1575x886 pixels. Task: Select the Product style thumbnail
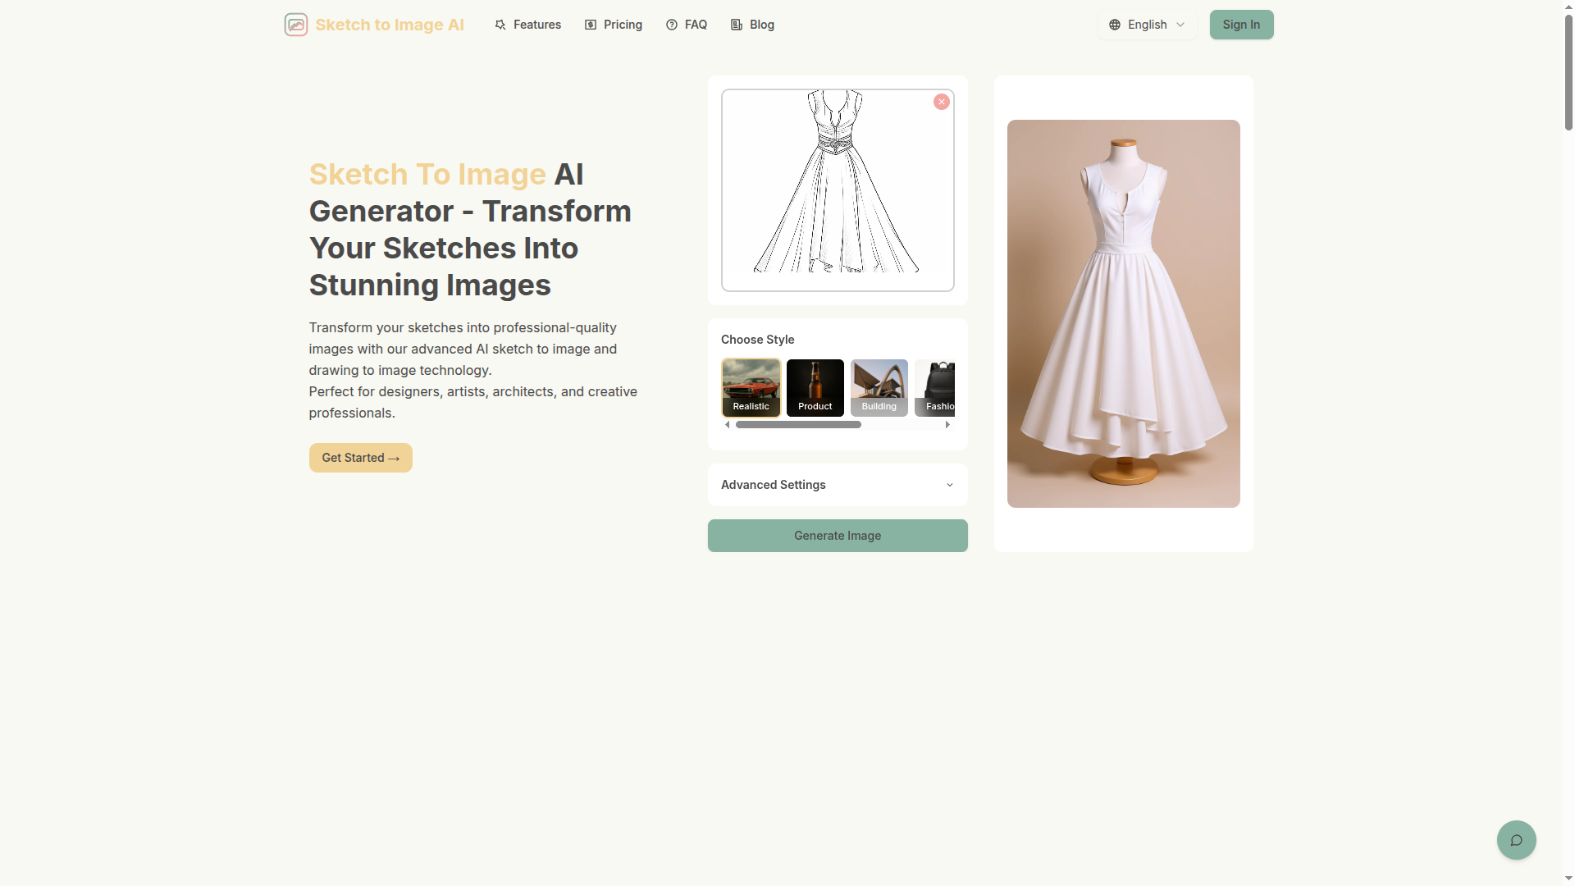coord(815,388)
